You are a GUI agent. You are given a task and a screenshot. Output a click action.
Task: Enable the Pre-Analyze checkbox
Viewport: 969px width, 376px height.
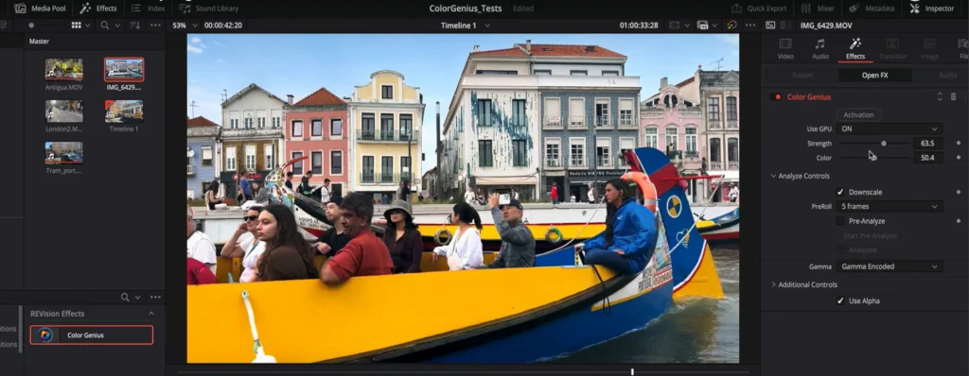[x=840, y=221]
